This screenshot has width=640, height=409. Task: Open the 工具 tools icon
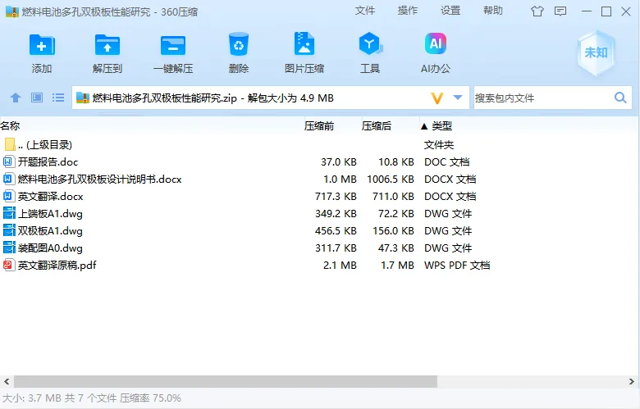pyautogui.click(x=370, y=43)
